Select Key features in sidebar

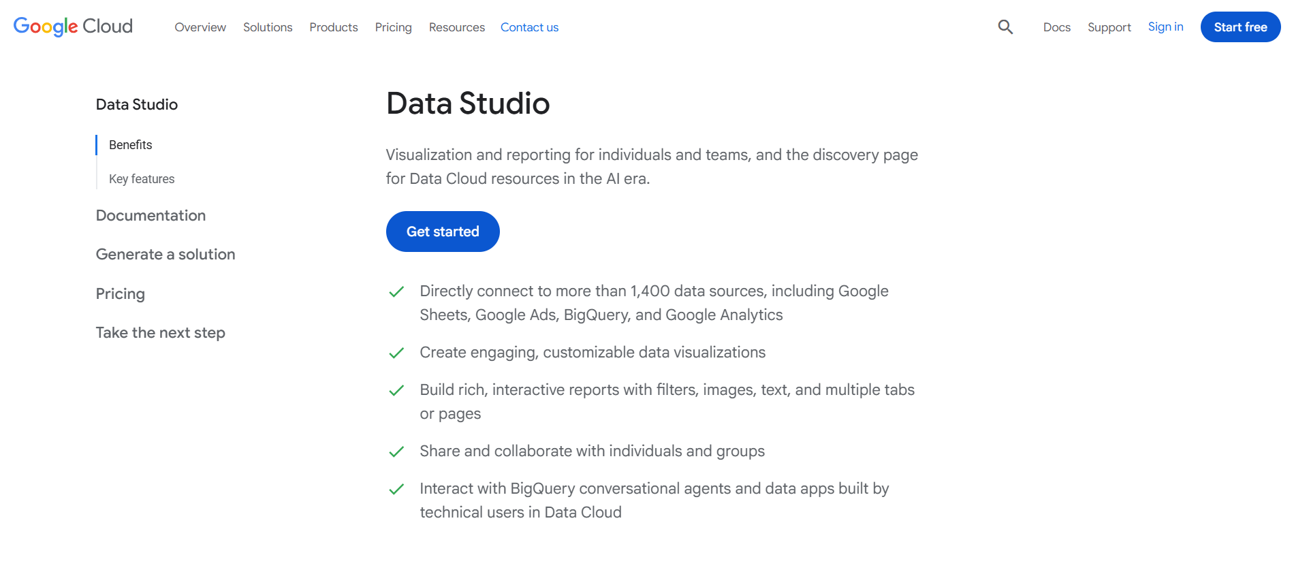pyautogui.click(x=142, y=179)
